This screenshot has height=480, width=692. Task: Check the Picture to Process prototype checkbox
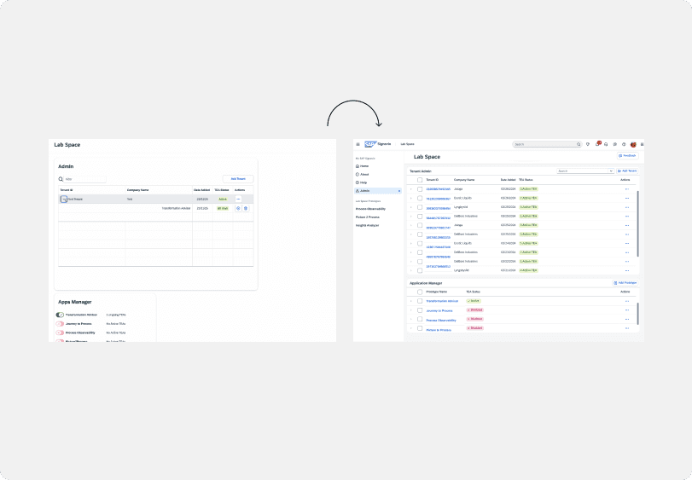[x=420, y=328]
